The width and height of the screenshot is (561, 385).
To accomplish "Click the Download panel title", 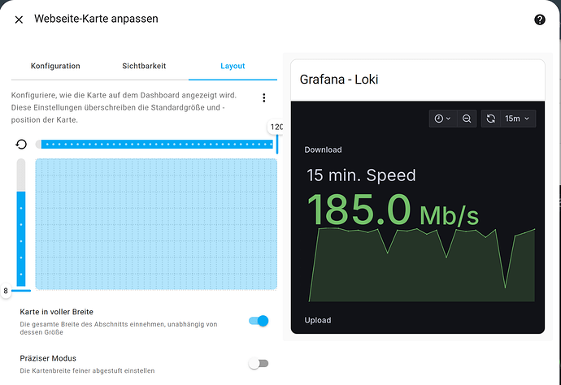I will 323,149.
